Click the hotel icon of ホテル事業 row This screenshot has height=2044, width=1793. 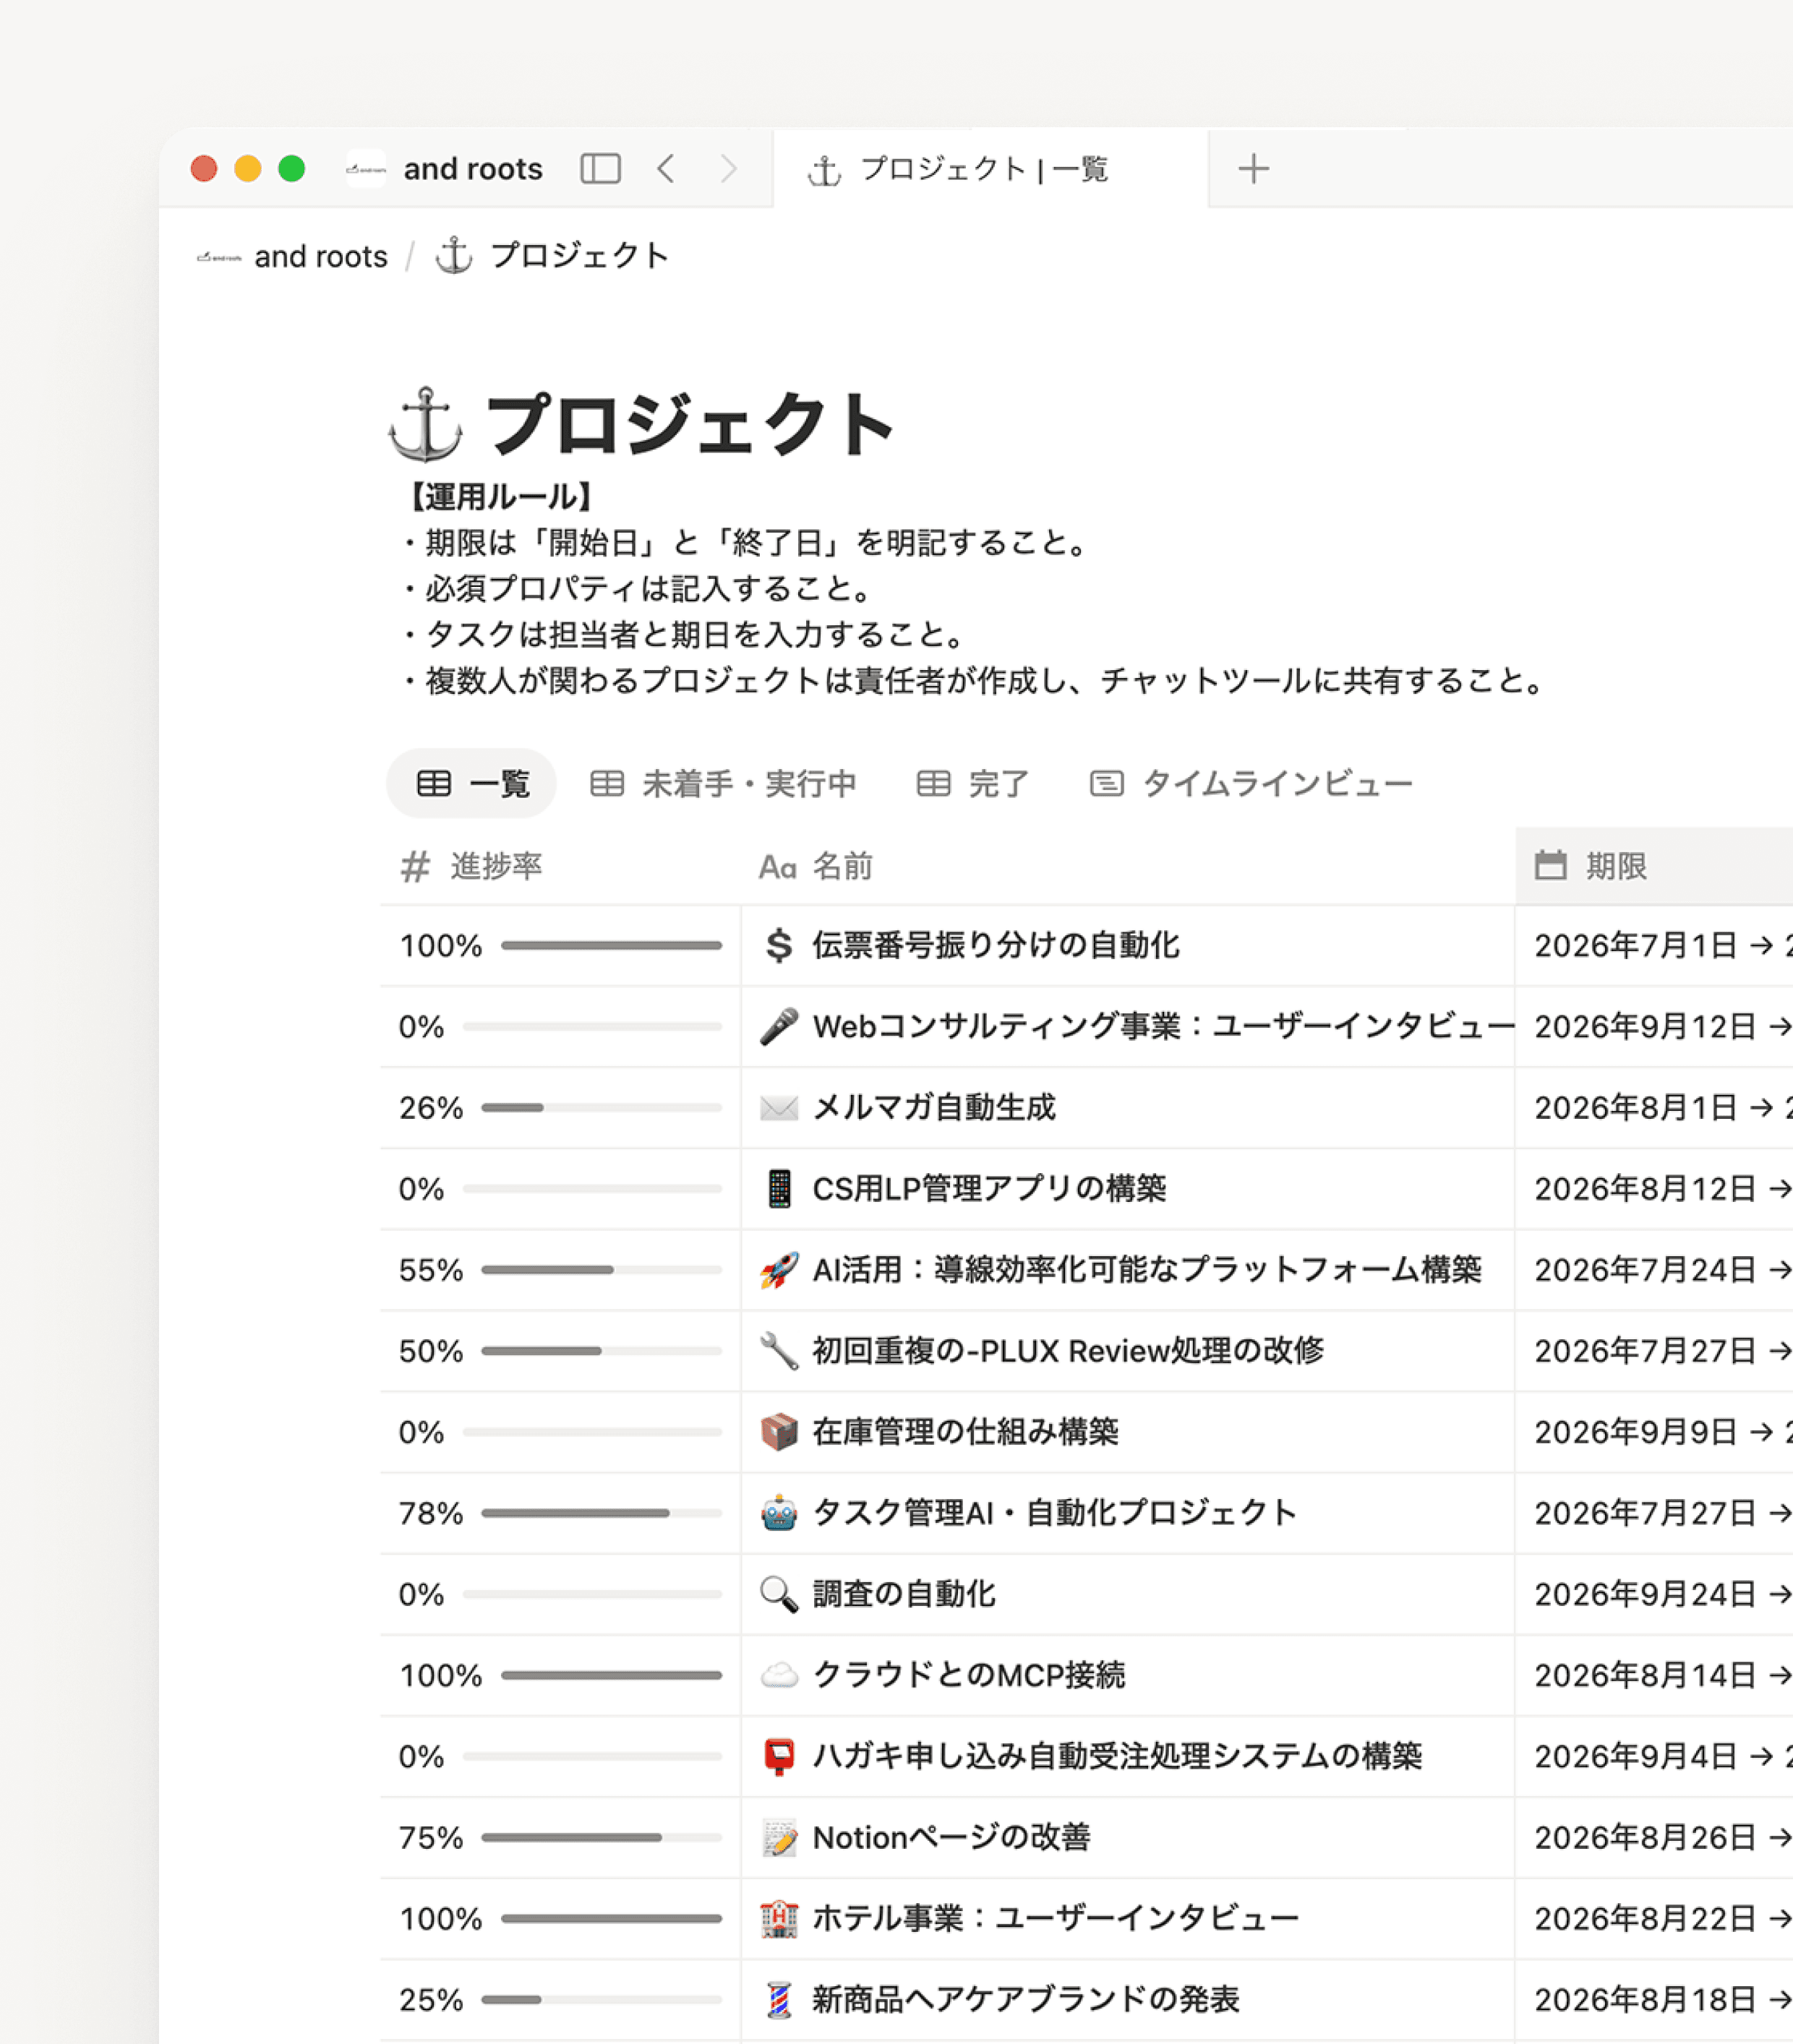779,1918
